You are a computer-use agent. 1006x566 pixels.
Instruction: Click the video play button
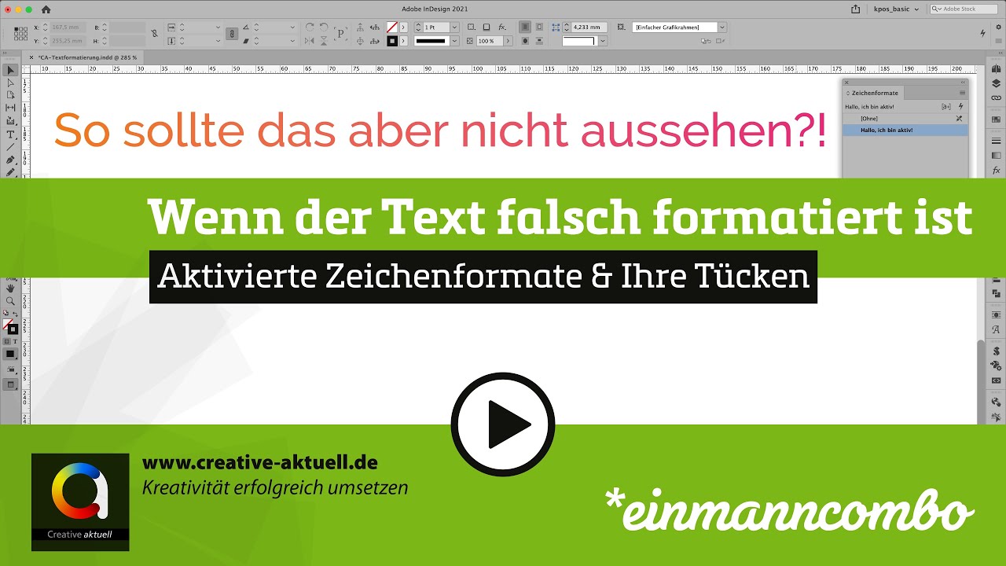pyautogui.click(x=503, y=424)
